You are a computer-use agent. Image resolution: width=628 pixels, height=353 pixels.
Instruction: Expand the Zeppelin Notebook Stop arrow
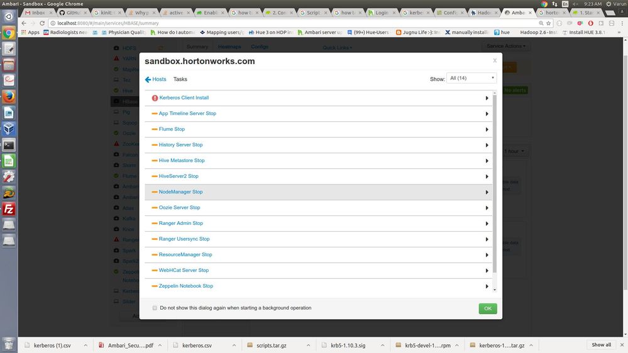(x=487, y=286)
